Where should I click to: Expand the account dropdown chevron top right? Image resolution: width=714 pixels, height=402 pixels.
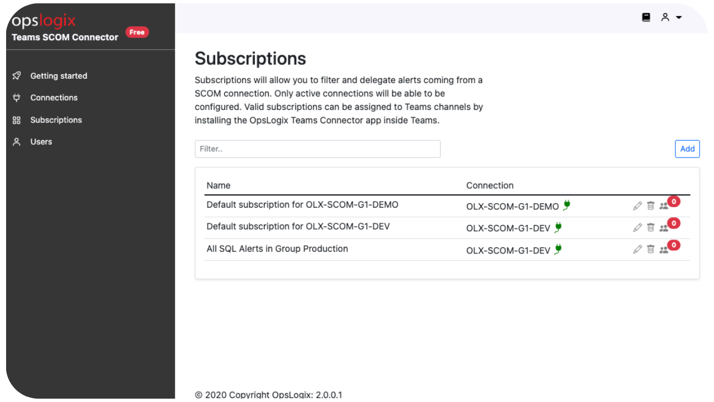click(679, 17)
